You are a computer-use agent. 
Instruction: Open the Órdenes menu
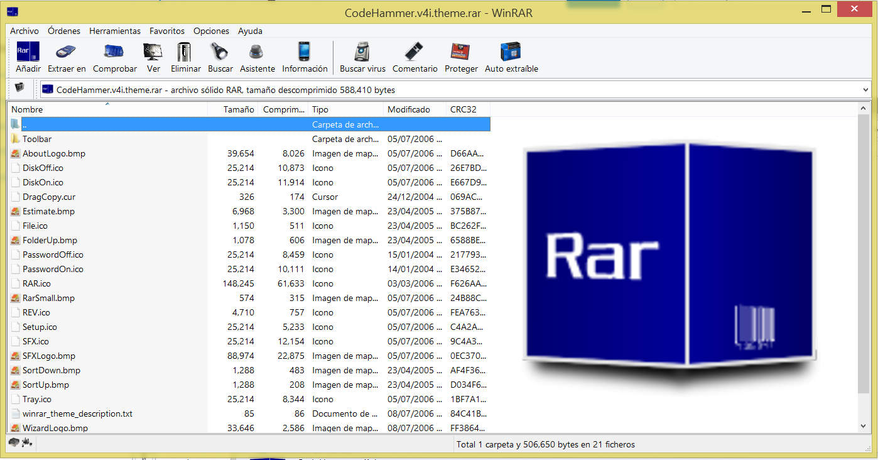(64, 31)
